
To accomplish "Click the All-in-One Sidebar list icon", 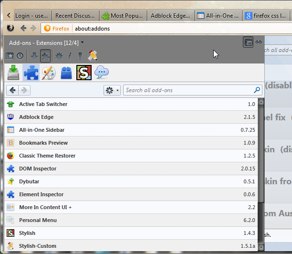I will 10,130.
